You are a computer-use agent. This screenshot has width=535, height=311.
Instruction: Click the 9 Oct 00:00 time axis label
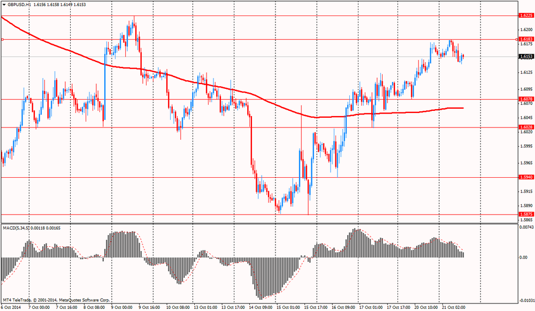pyautogui.click(x=121, y=308)
